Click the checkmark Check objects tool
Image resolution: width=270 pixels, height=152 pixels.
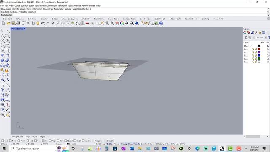(7, 110)
